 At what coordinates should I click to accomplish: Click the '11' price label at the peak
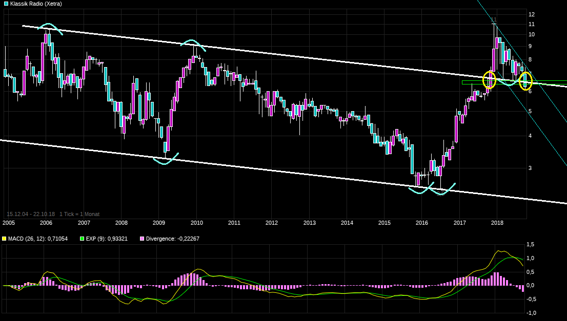click(x=494, y=19)
